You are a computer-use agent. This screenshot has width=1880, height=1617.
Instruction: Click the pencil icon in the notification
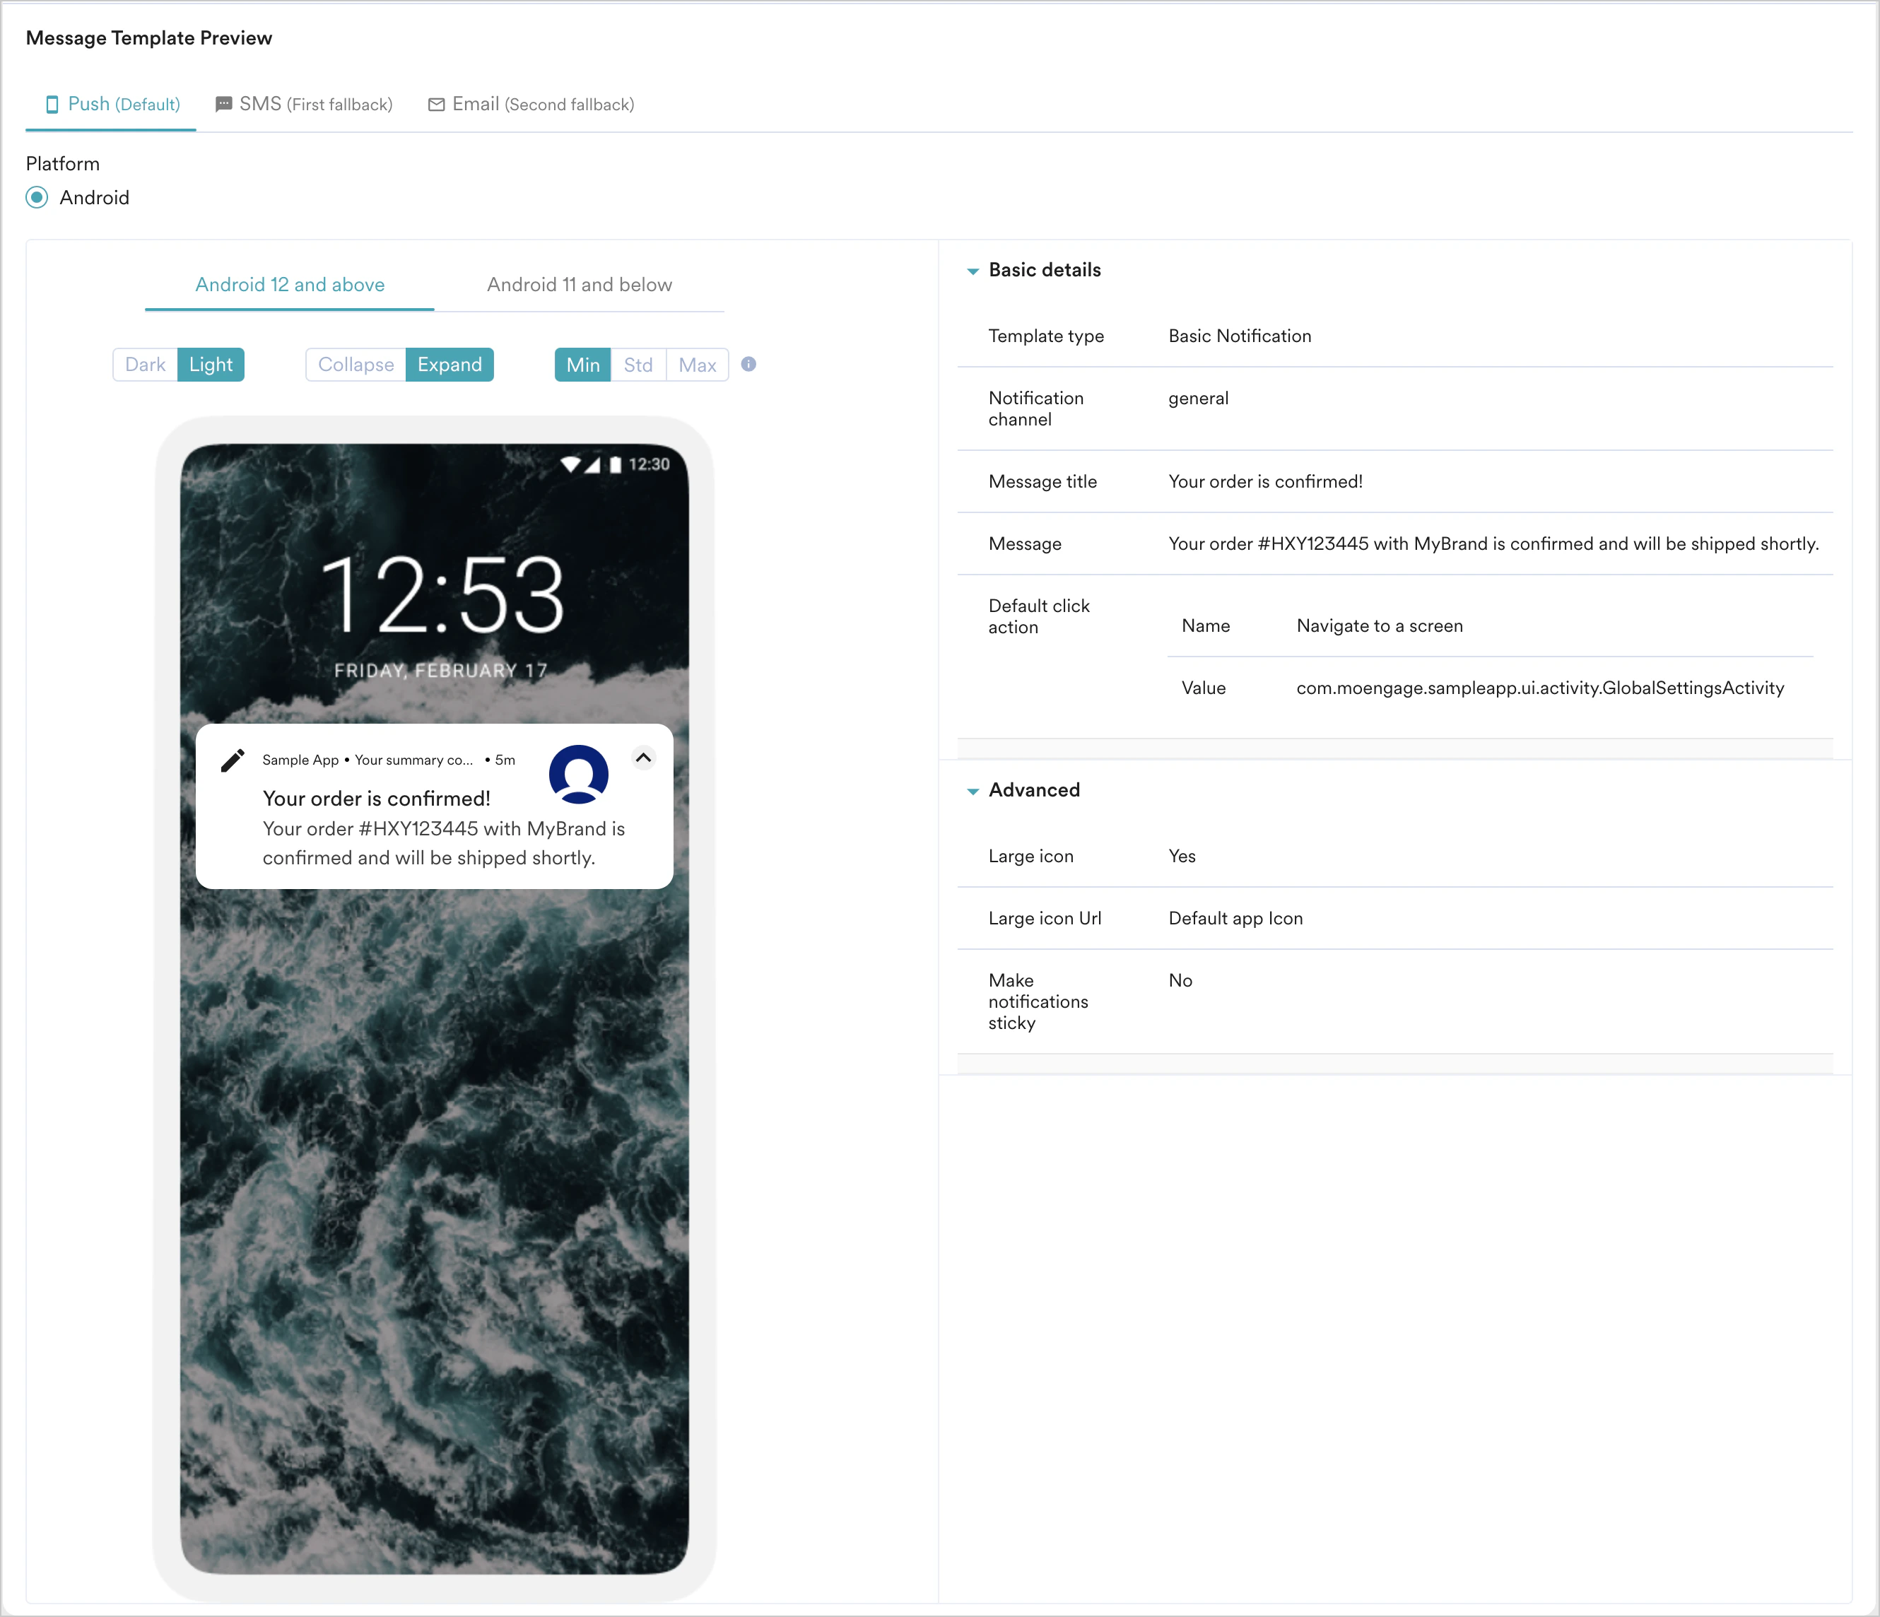(x=233, y=760)
